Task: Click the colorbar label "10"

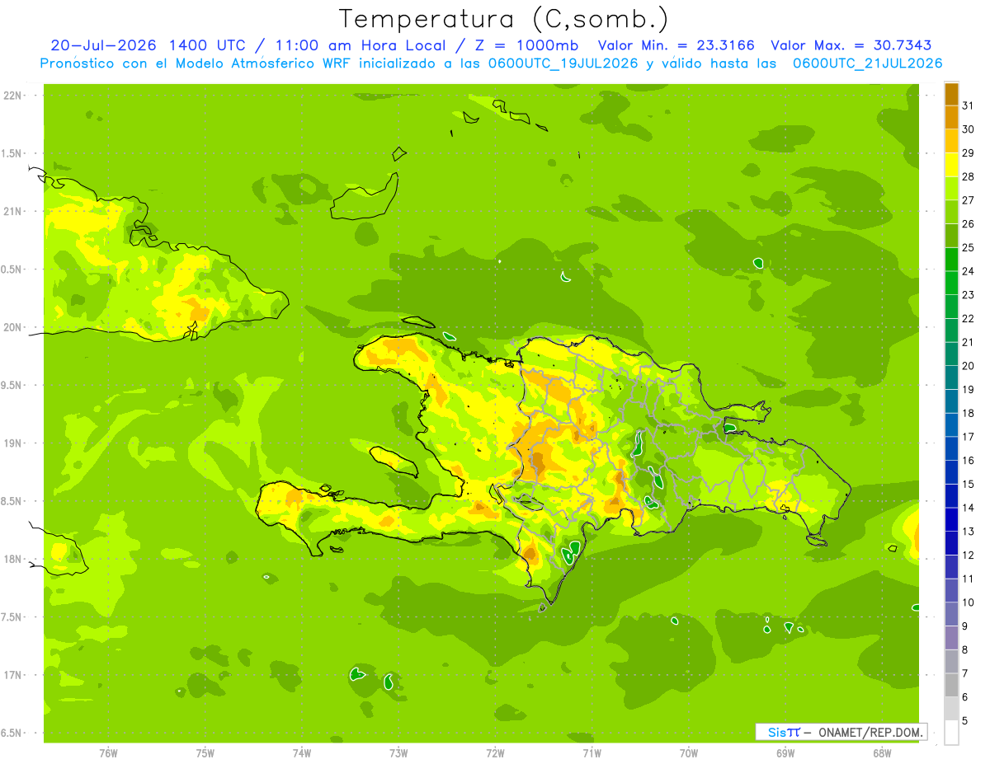Action: [968, 602]
